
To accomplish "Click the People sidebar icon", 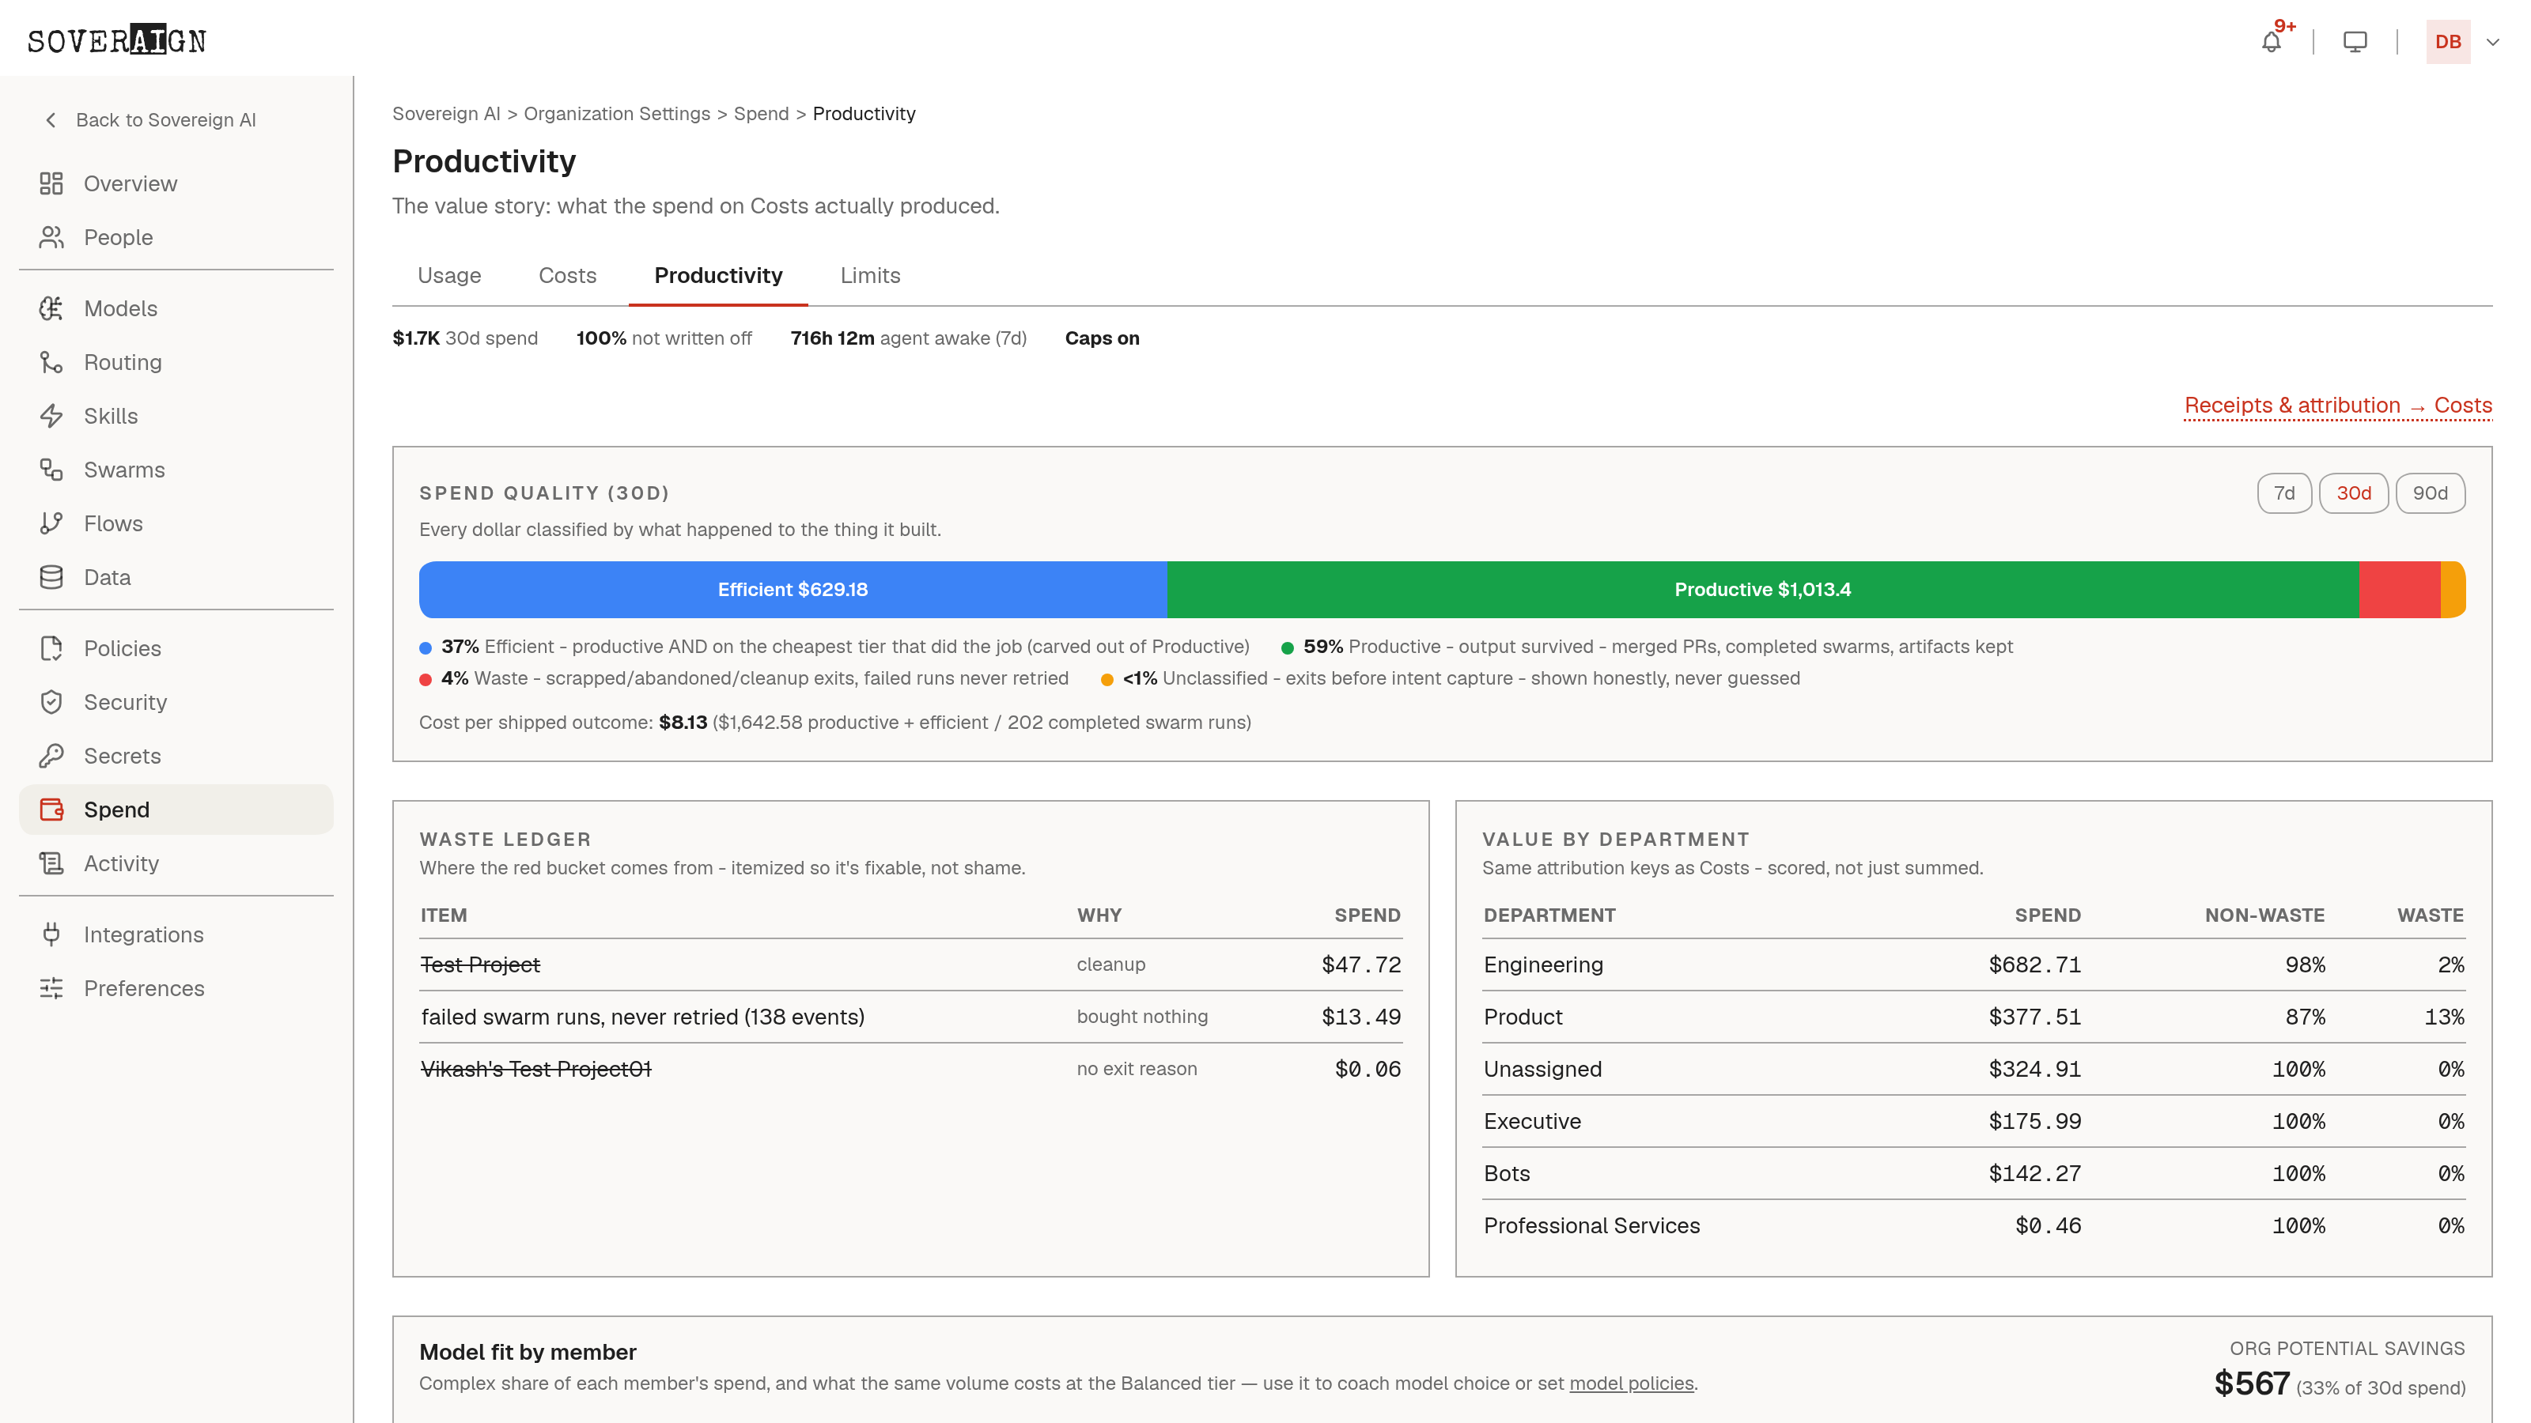I will 51,238.
